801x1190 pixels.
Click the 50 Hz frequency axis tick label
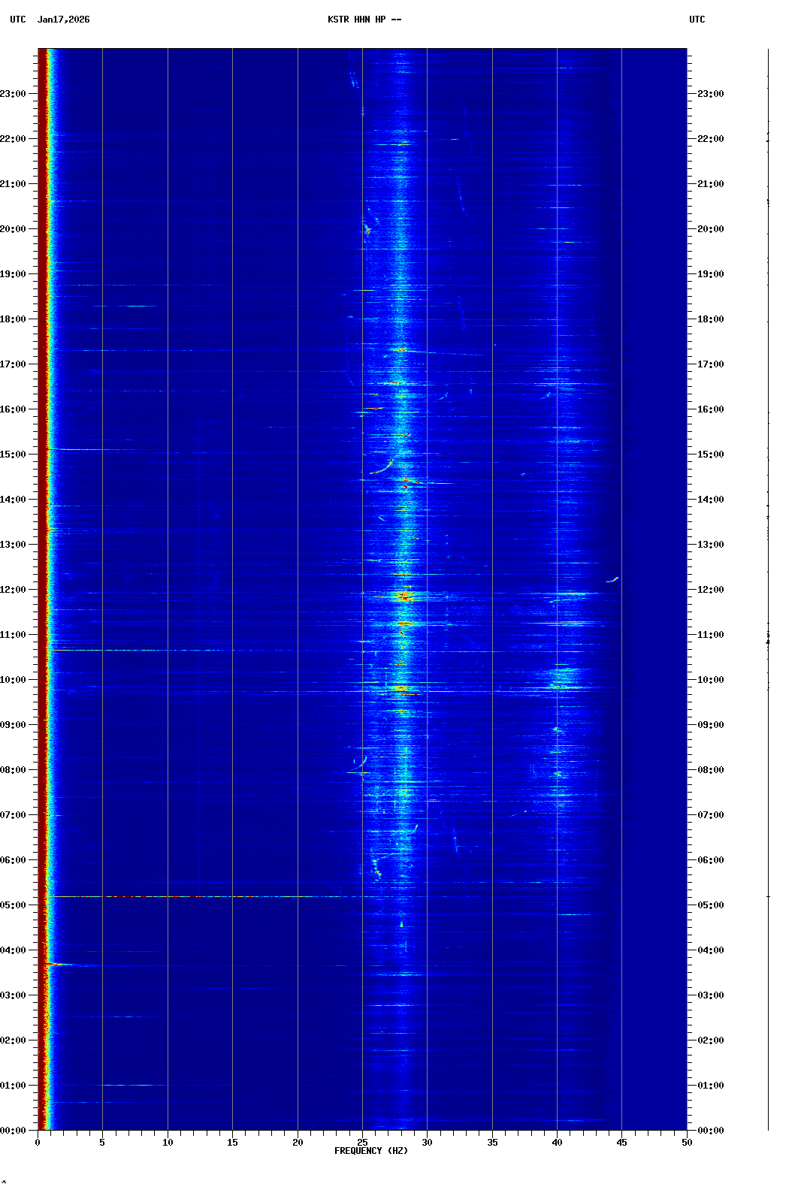tap(687, 1143)
